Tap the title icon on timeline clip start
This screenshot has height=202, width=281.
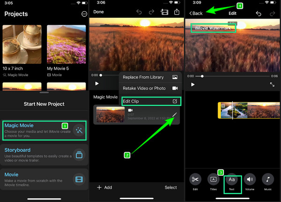(x=223, y=106)
